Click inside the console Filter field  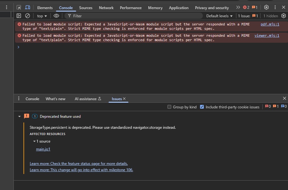point(94,16)
